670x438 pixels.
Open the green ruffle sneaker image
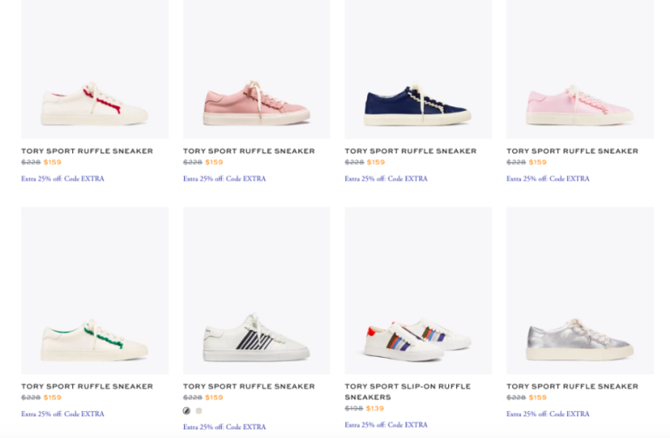point(95,340)
